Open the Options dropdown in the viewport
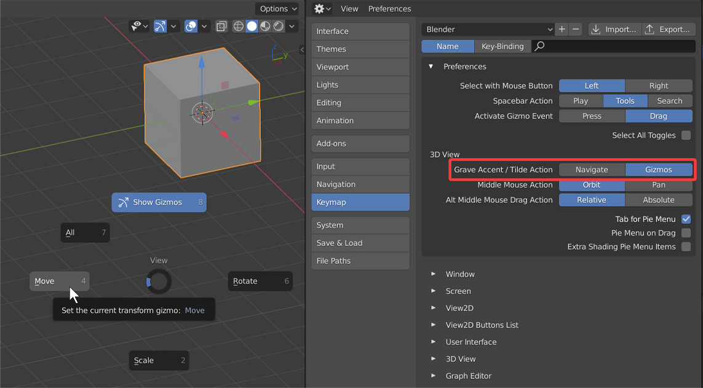Viewport: 703px width, 388px height. pyautogui.click(x=277, y=9)
